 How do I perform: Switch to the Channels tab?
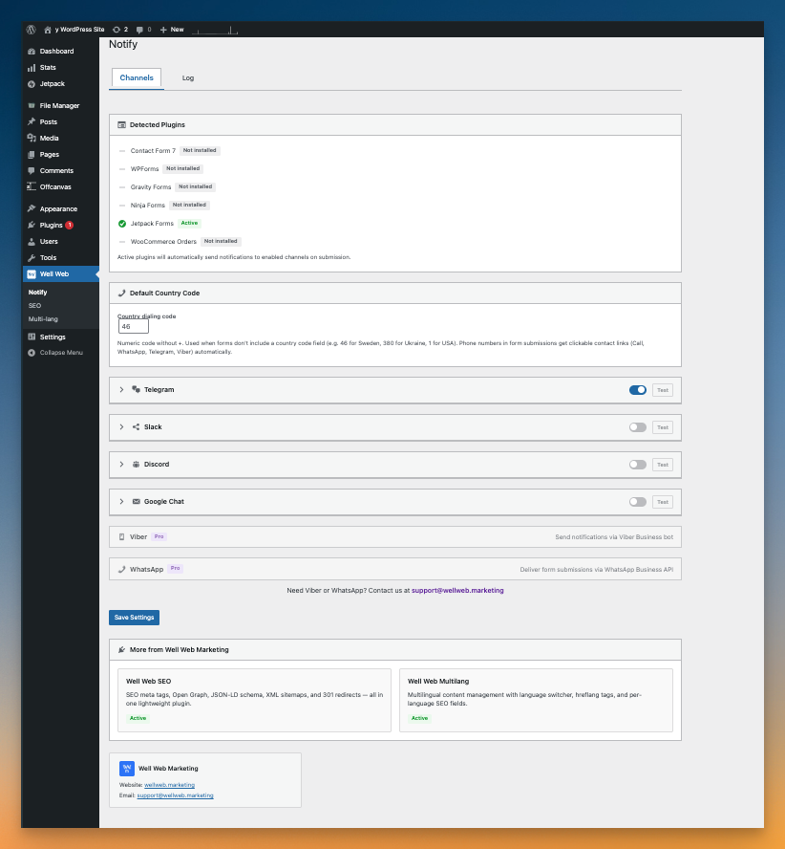click(x=137, y=78)
